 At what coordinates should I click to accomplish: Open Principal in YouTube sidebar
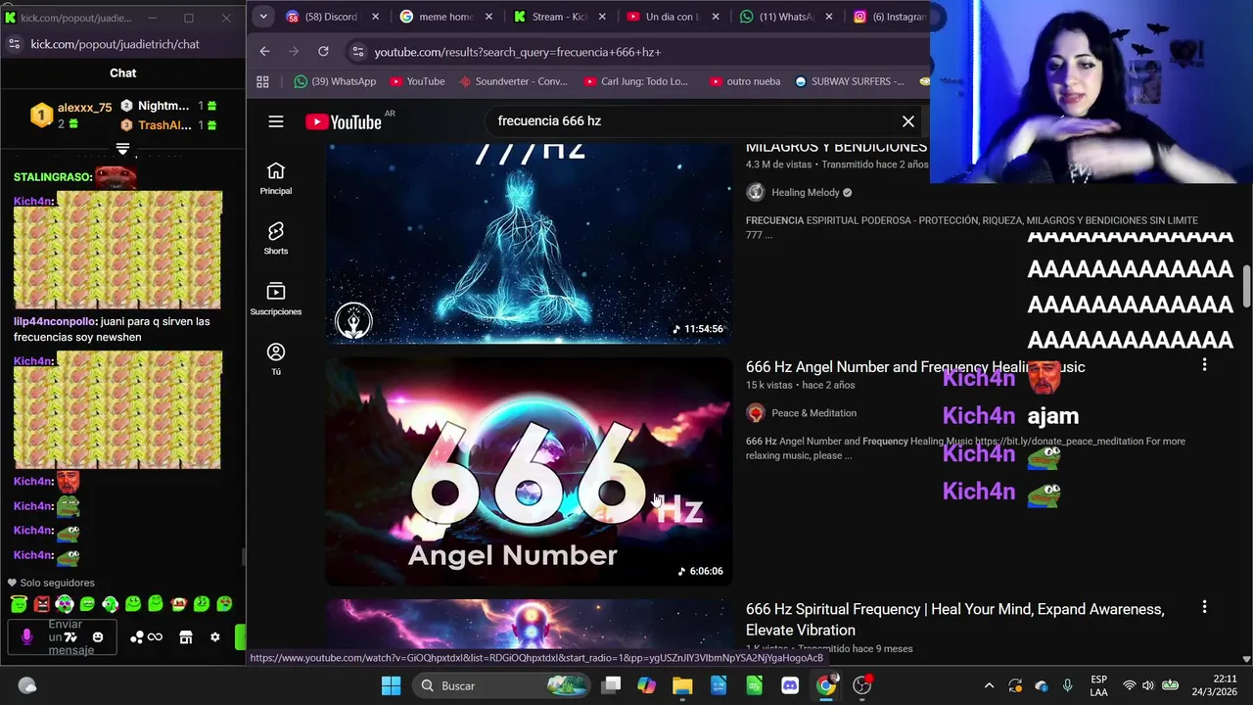tap(276, 178)
